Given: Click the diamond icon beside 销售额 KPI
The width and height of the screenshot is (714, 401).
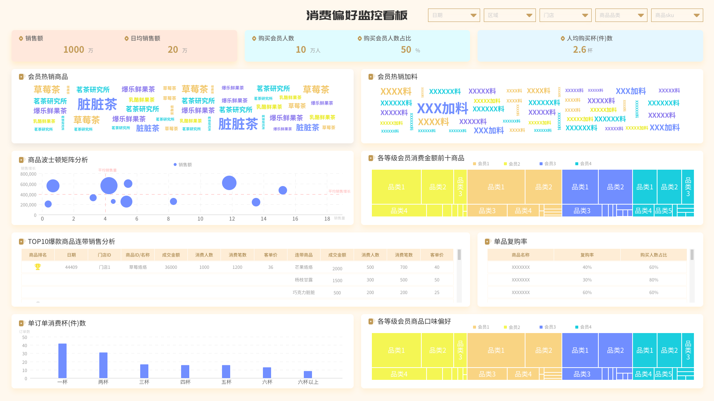Looking at the screenshot, I should (20, 38).
